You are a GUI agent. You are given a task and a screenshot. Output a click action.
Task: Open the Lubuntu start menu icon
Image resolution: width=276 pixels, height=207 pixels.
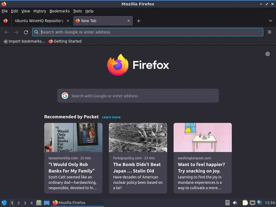4,203
